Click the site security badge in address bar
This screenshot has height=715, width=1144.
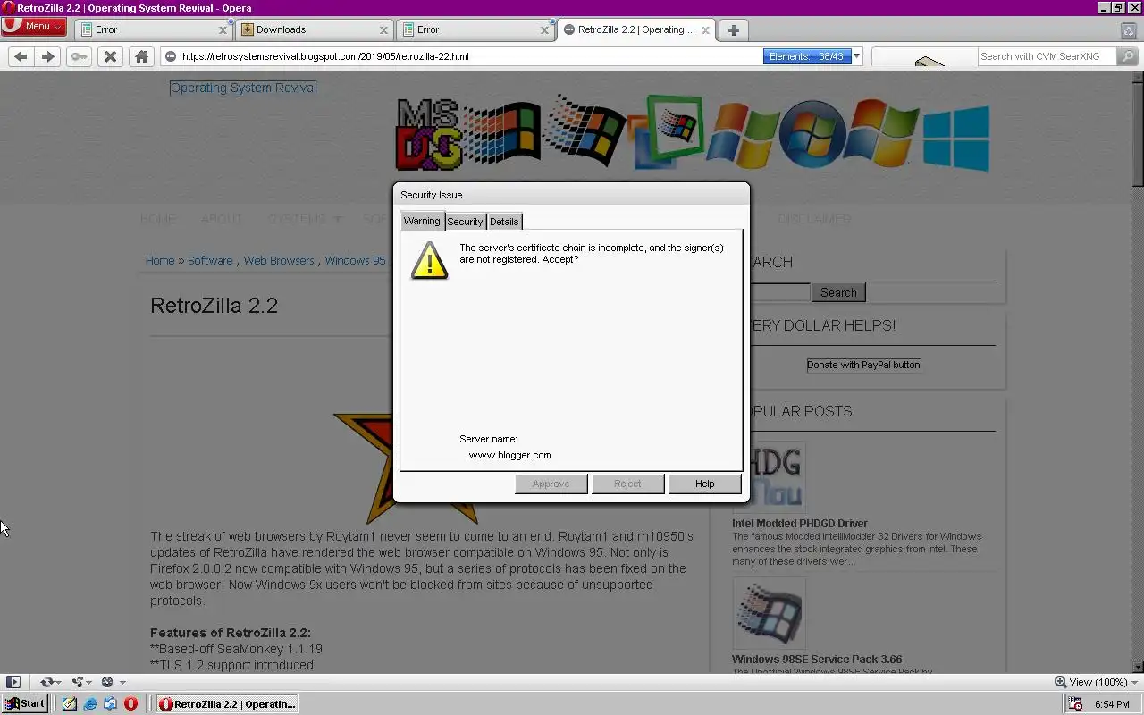pos(171,56)
